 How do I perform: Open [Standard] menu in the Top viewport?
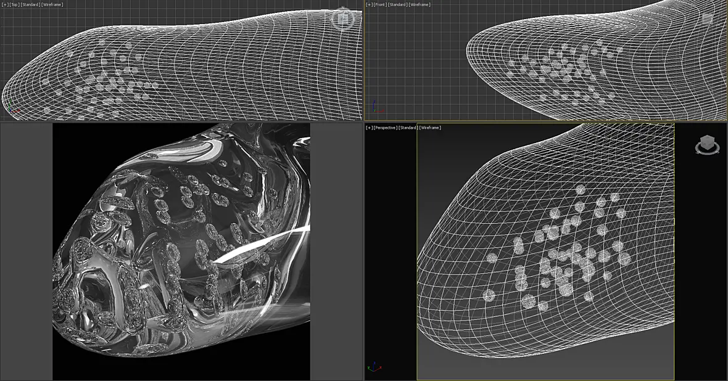[x=30, y=5]
